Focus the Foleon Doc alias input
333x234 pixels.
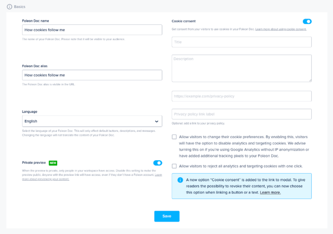click(92, 75)
